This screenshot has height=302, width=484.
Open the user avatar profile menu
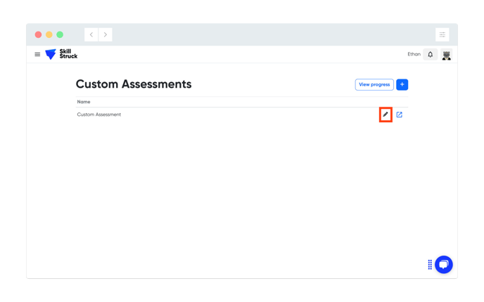pos(446,55)
